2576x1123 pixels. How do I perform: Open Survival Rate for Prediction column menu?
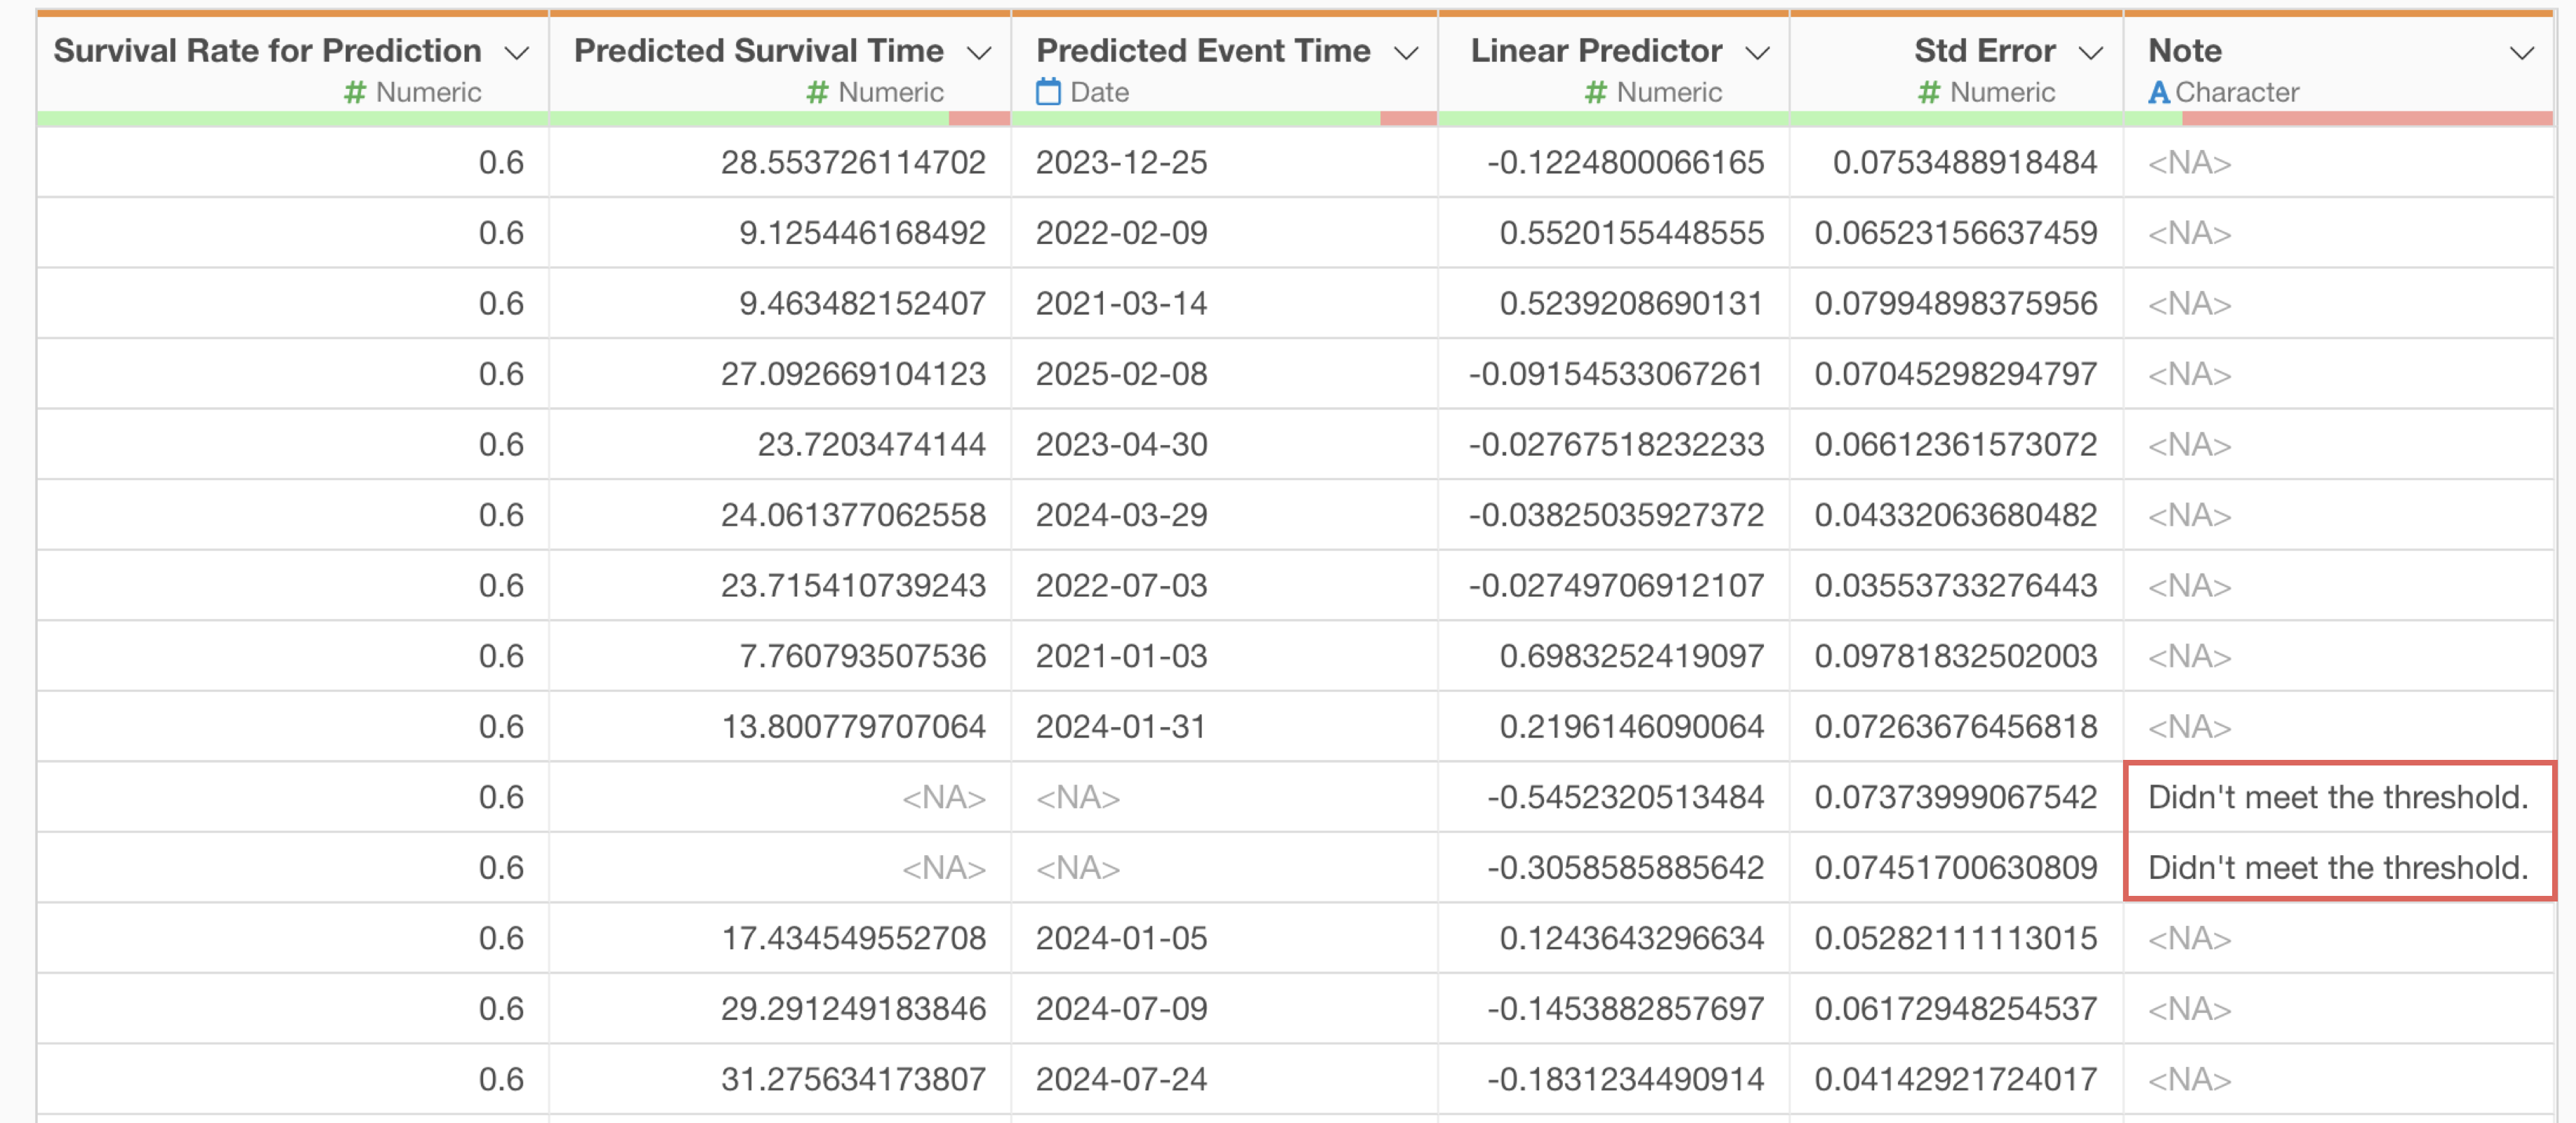coord(516,53)
